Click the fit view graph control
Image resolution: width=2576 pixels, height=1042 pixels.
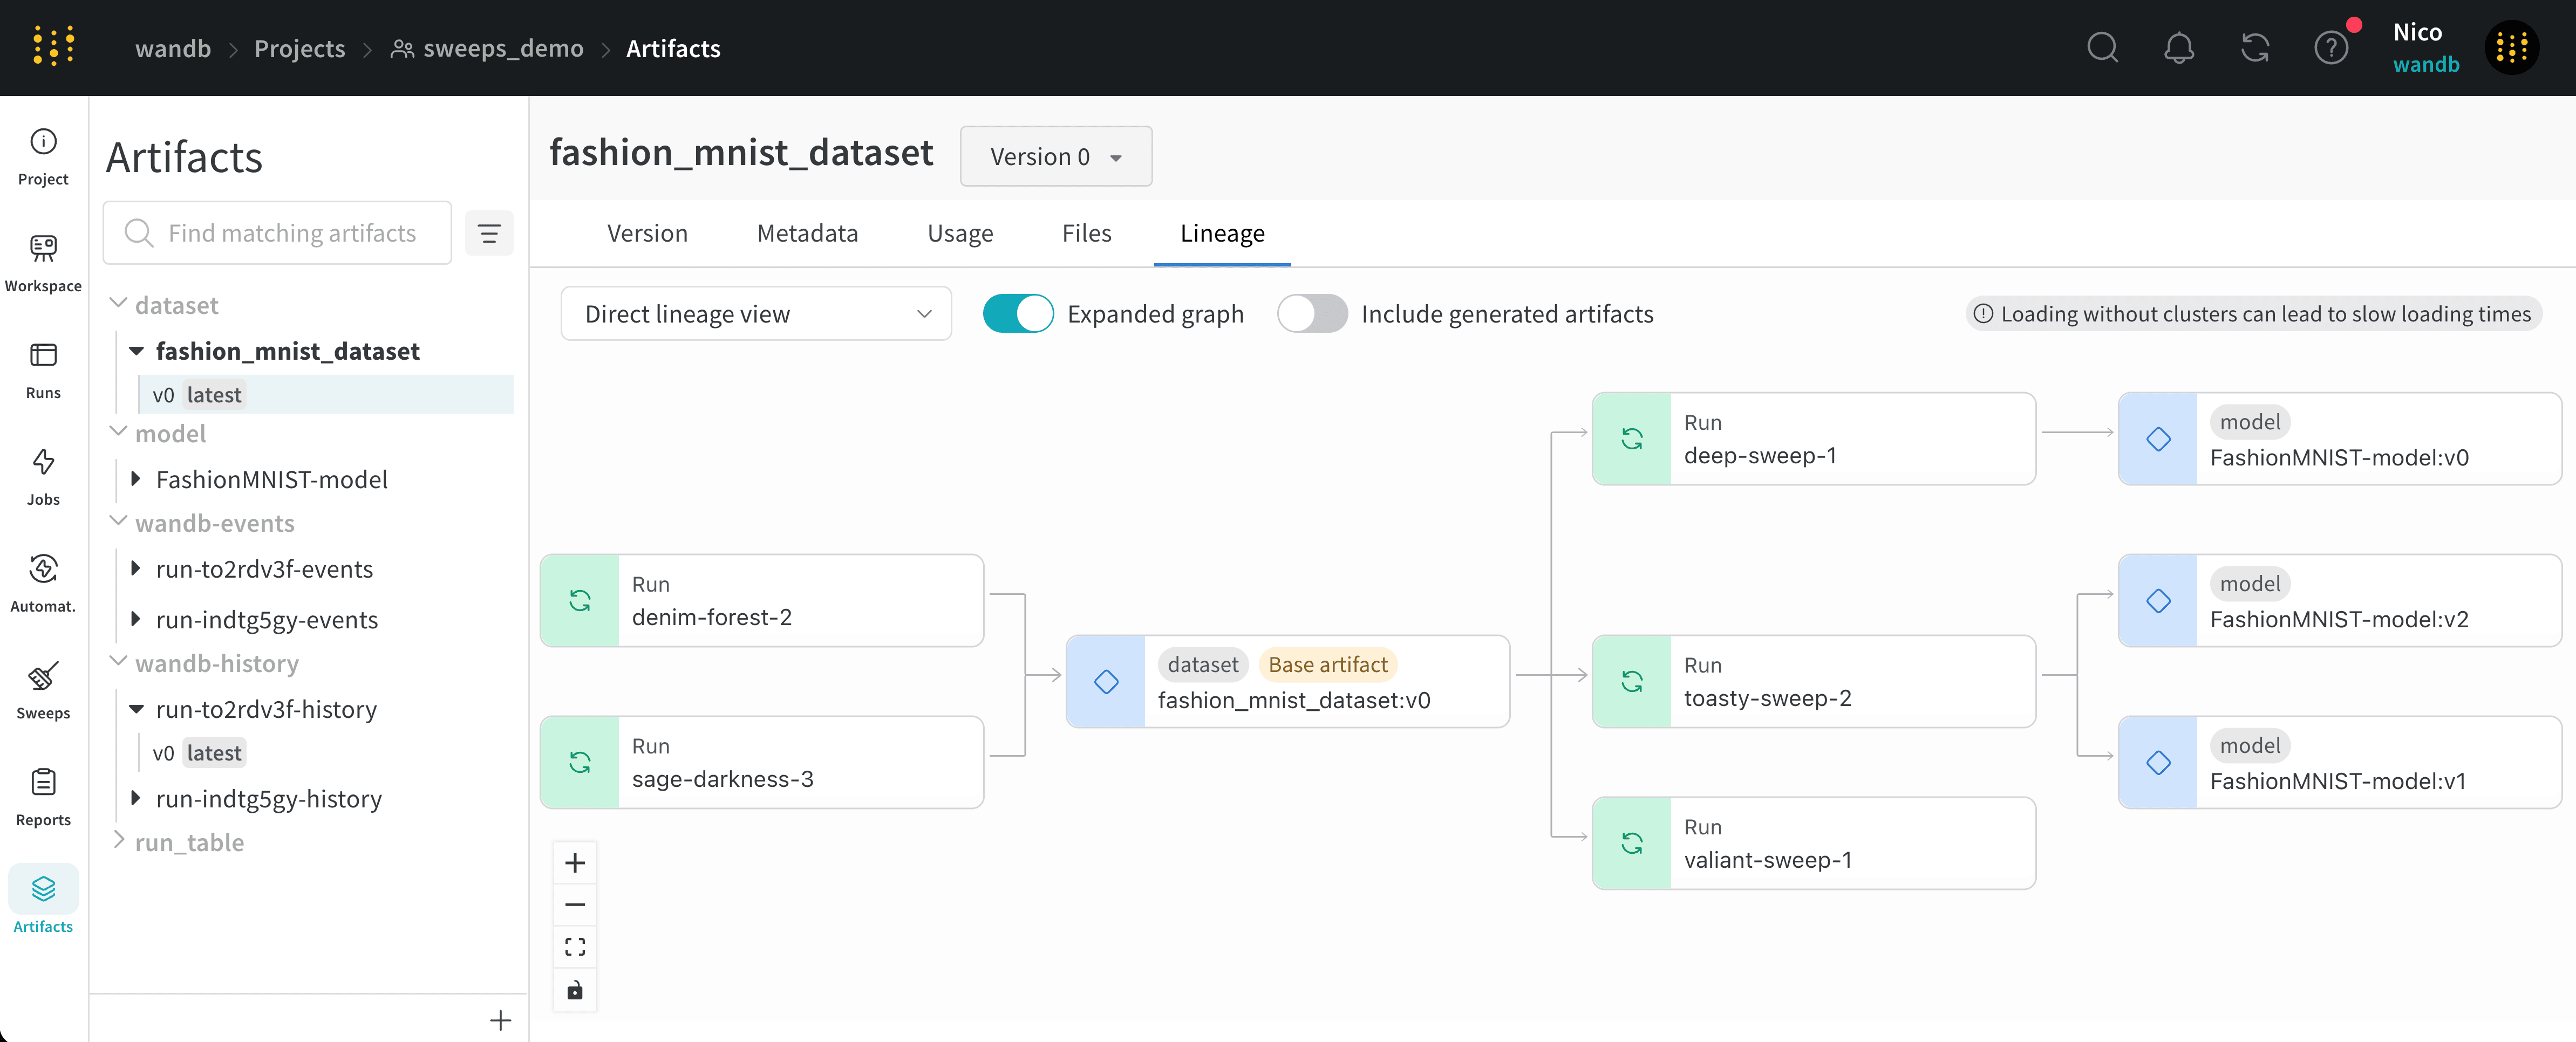(575, 947)
